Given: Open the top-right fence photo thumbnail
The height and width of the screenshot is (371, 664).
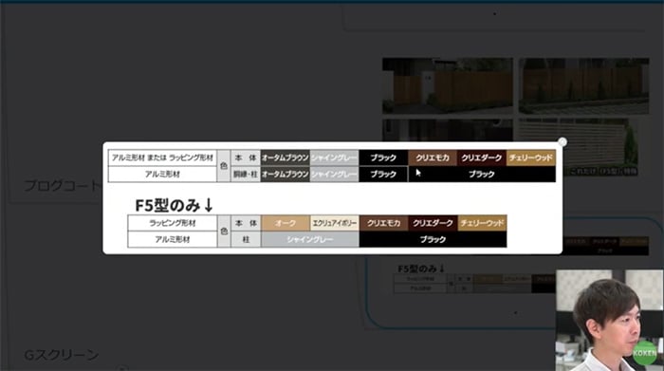Looking at the screenshot, I should 584,86.
